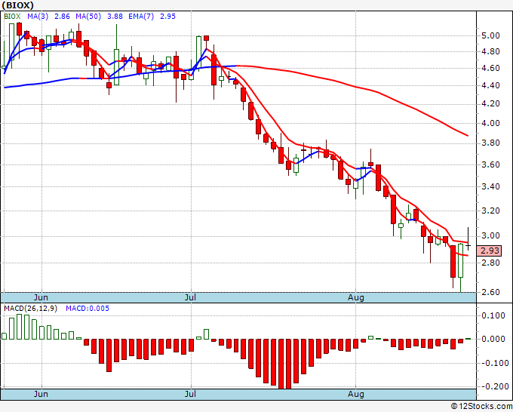
Task: Click the 4.20 price axis label
Action: [x=490, y=103]
